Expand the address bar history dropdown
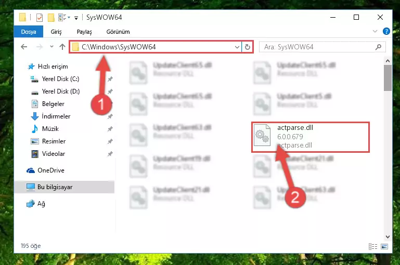The height and width of the screenshot is (265, 400). pos(237,47)
